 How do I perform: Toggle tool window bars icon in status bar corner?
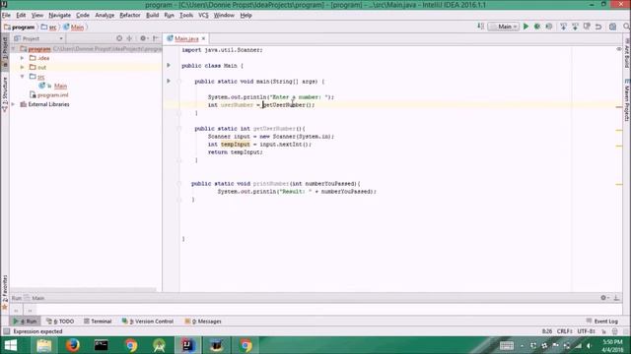click(6, 331)
